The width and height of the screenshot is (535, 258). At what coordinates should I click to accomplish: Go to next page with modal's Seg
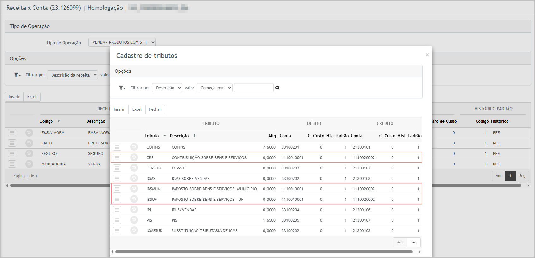413,242
